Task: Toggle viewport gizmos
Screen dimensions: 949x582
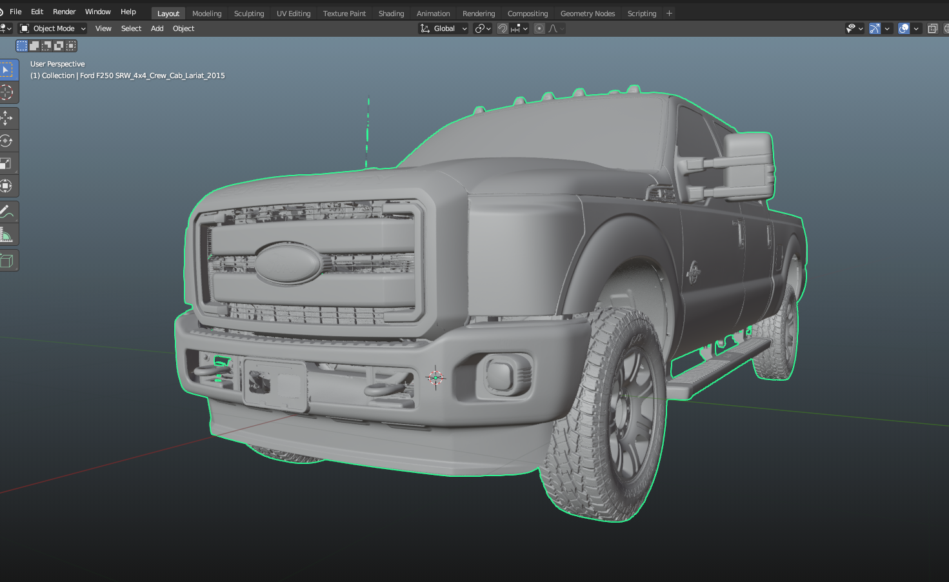Action: coord(875,28)
